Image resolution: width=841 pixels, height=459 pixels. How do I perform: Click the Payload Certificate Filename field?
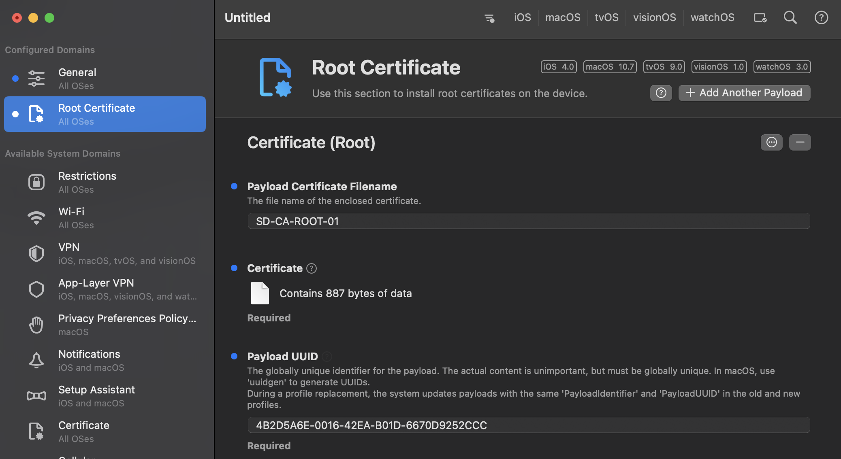(529, 221)
